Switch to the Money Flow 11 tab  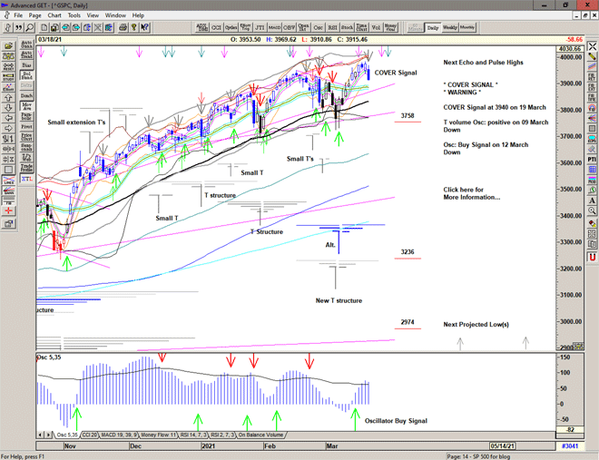[x=139, y=436]
